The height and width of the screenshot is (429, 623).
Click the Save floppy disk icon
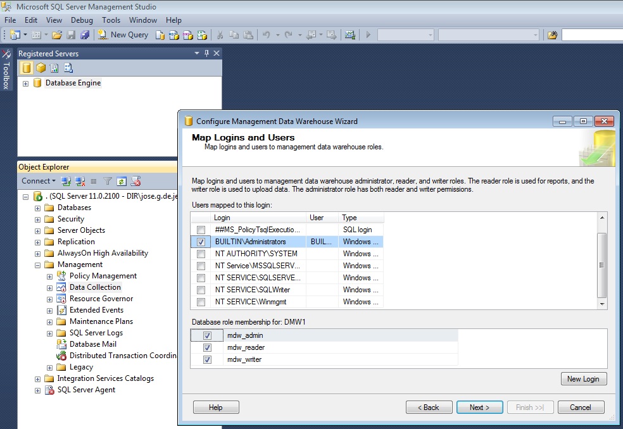(x=71, y=35)
